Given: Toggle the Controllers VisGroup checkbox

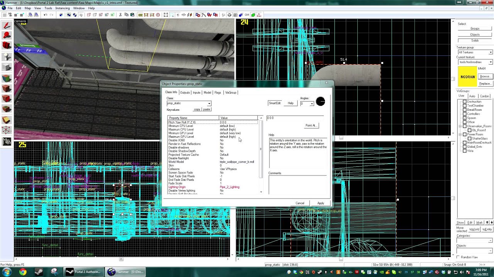Looking at the screenshot, I should point(465,114).
